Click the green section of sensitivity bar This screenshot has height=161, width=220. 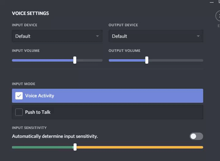tap(42, 147)
